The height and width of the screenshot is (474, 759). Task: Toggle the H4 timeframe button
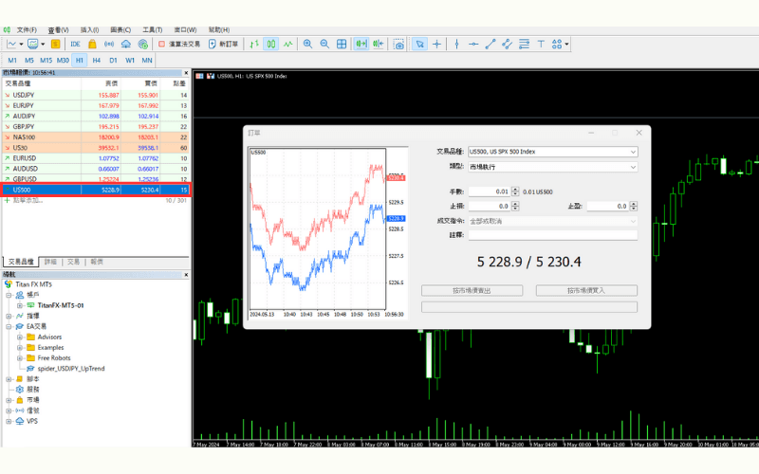[97, 60]
